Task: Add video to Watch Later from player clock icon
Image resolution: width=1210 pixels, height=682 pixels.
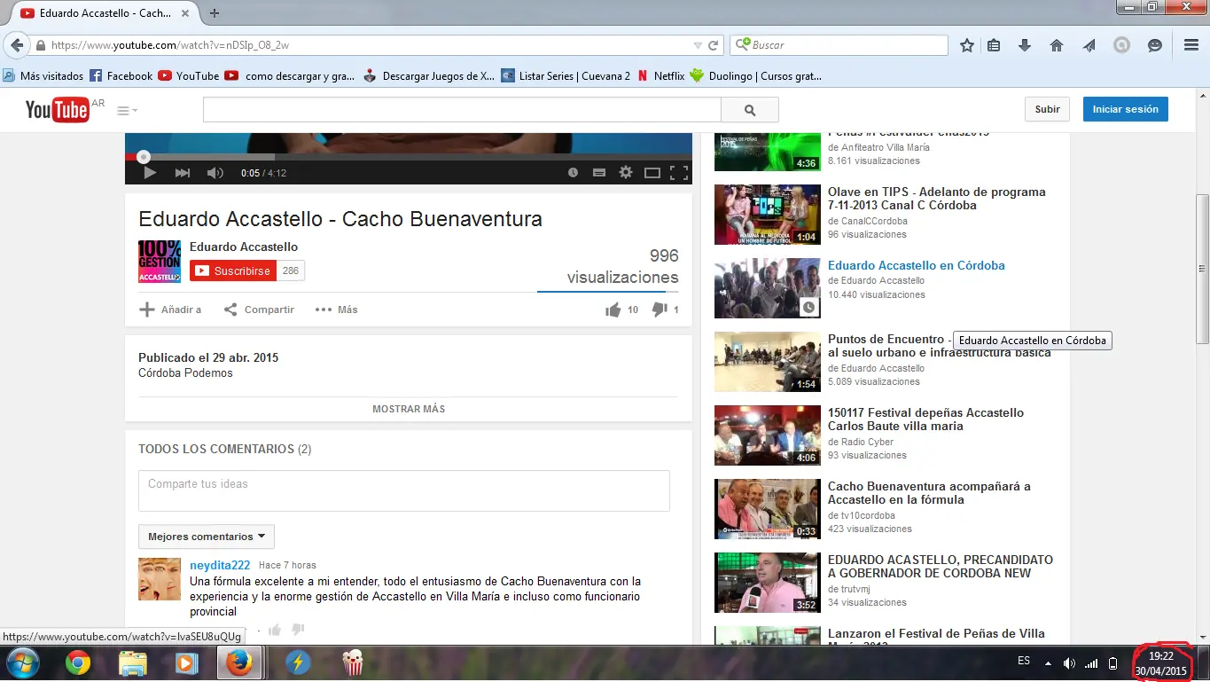Action: tap(573, 173)
